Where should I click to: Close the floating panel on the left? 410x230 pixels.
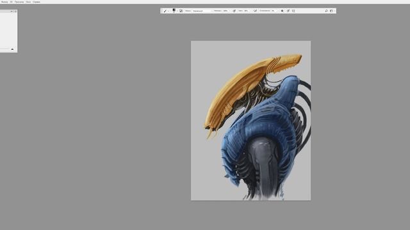tap(15, 11)
